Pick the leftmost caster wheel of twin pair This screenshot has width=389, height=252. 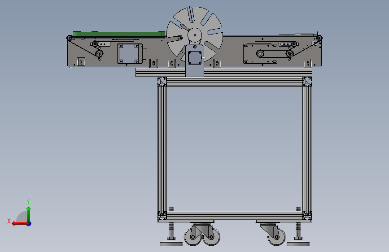(x=193, y=237)
